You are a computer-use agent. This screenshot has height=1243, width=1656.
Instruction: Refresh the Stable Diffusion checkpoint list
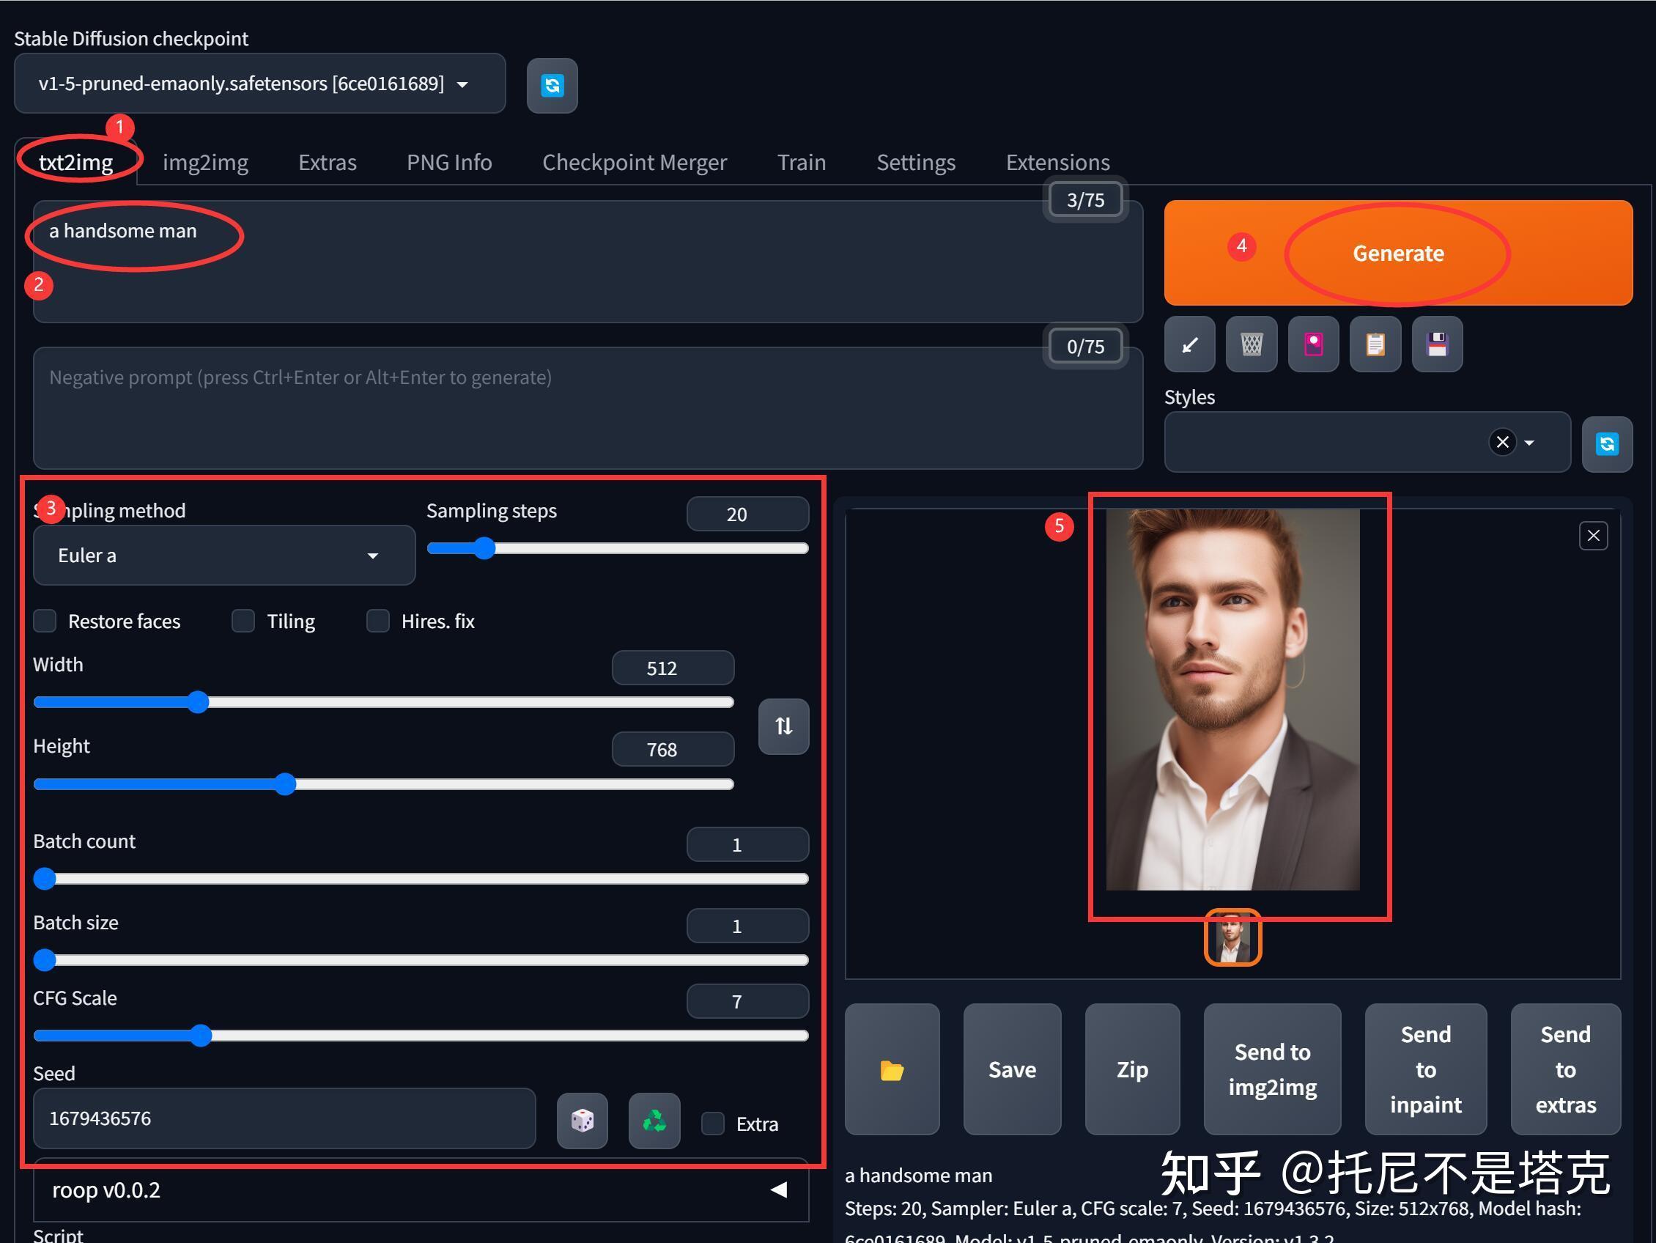tap(552, 84)
